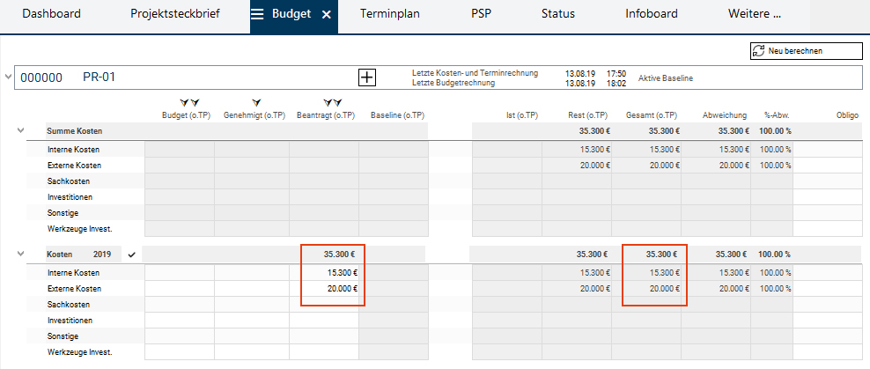This screenshot has height=369, width=870.
Task: Click the recalculate icon in Neu berechnen
Action: [758, 51]
